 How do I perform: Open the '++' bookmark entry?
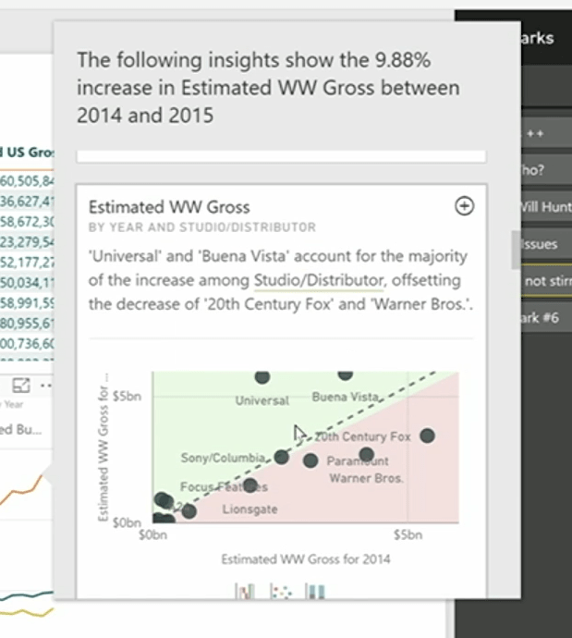point(546,133)
